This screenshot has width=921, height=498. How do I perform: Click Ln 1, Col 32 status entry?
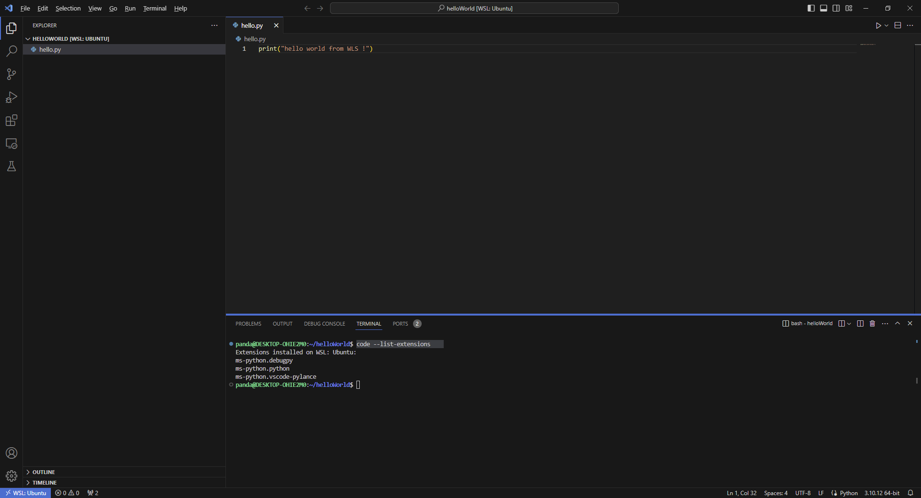click(x=742, y=493)
